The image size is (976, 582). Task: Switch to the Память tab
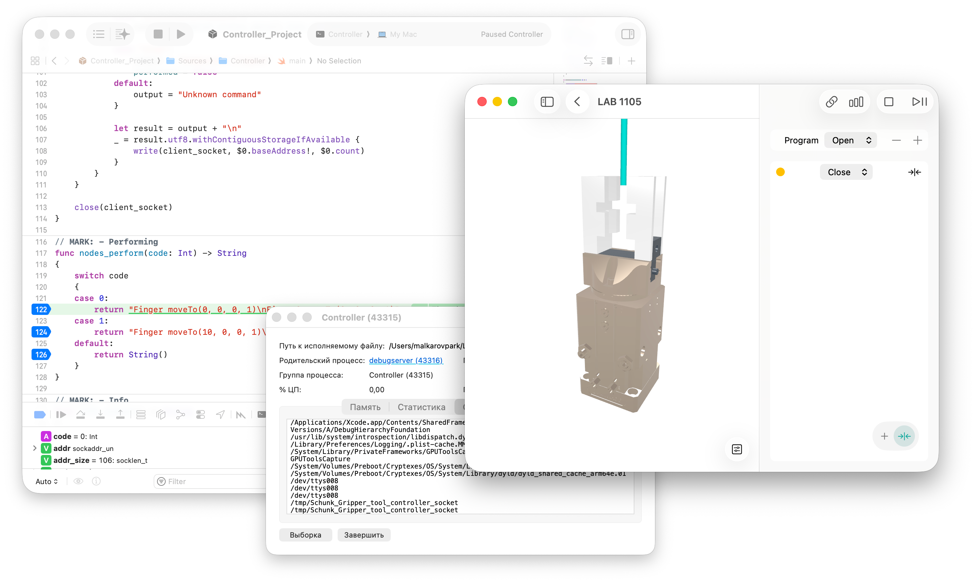[365, 407]
